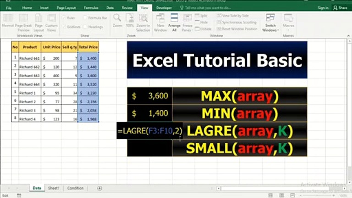
Task: Click Synchronous Scrolling
Action: pyautogui.click(x=237, y=22)
